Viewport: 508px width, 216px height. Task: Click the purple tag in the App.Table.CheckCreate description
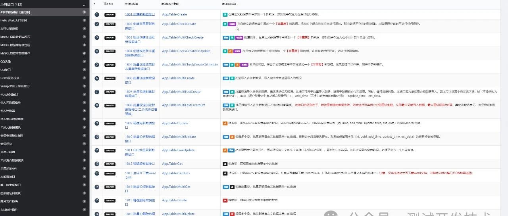pos(232,24)
